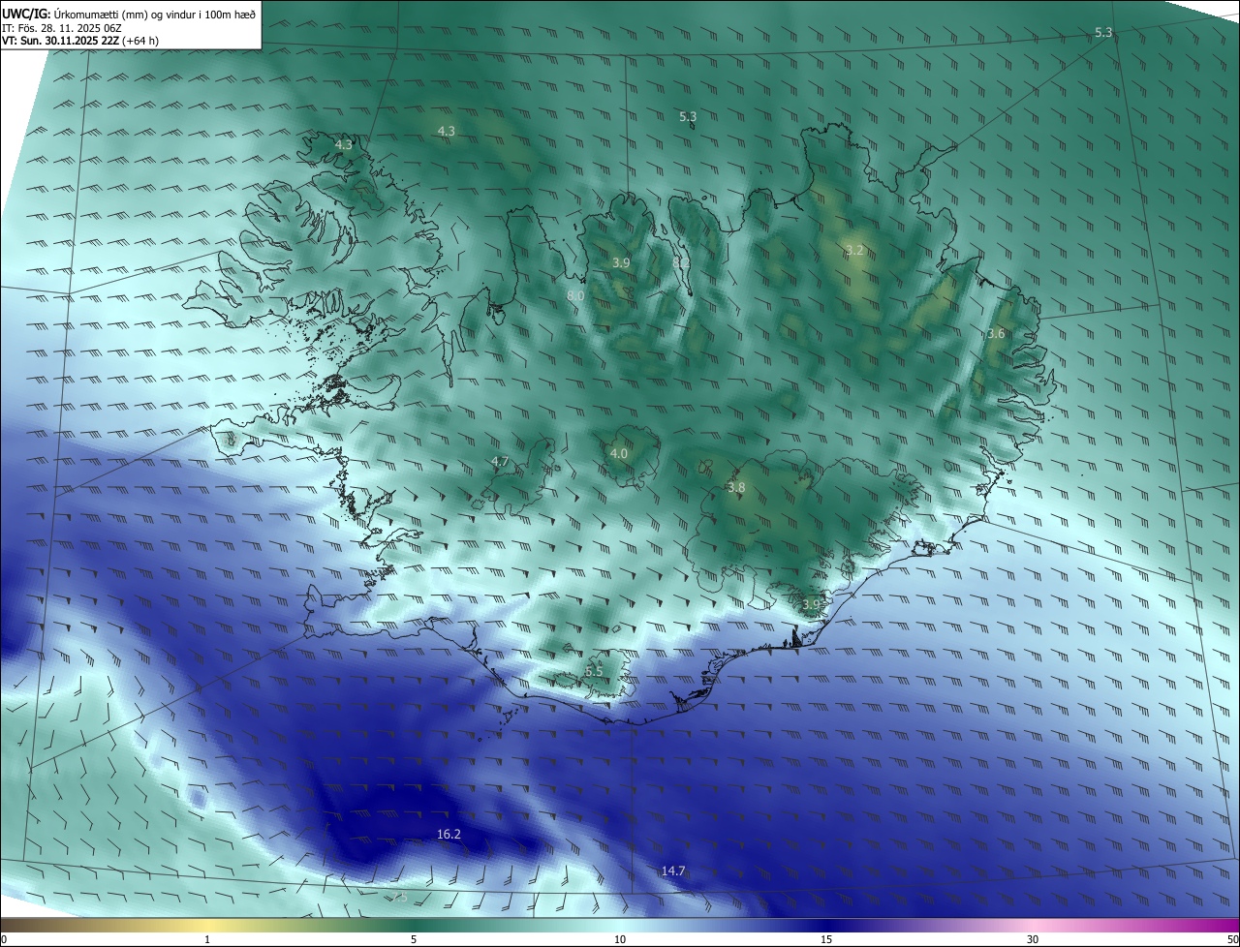Click the legend tick label '1'

[207, 939]
